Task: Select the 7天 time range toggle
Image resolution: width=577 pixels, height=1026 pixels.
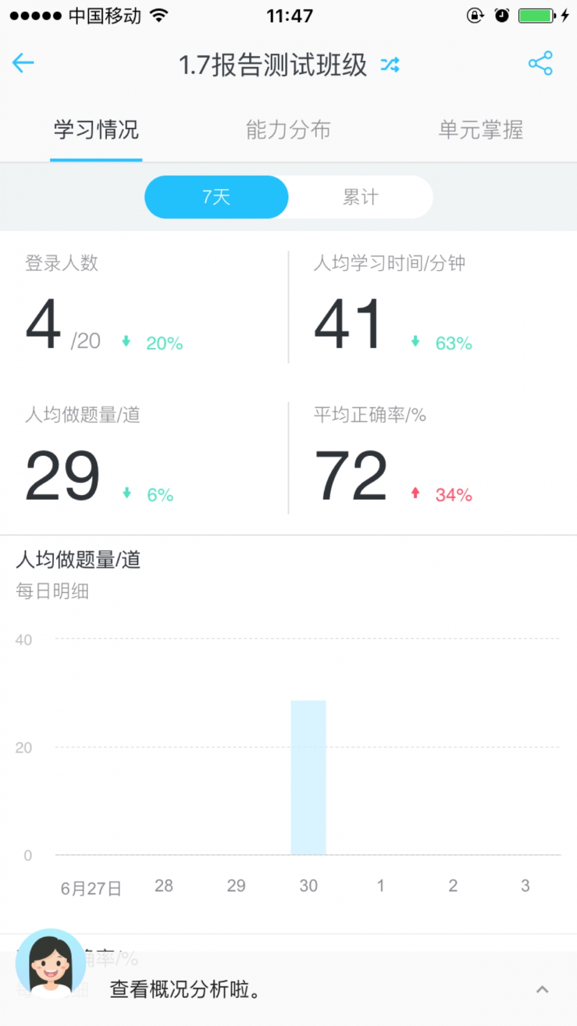Action: pyautogui.click(x=216, y=197)
